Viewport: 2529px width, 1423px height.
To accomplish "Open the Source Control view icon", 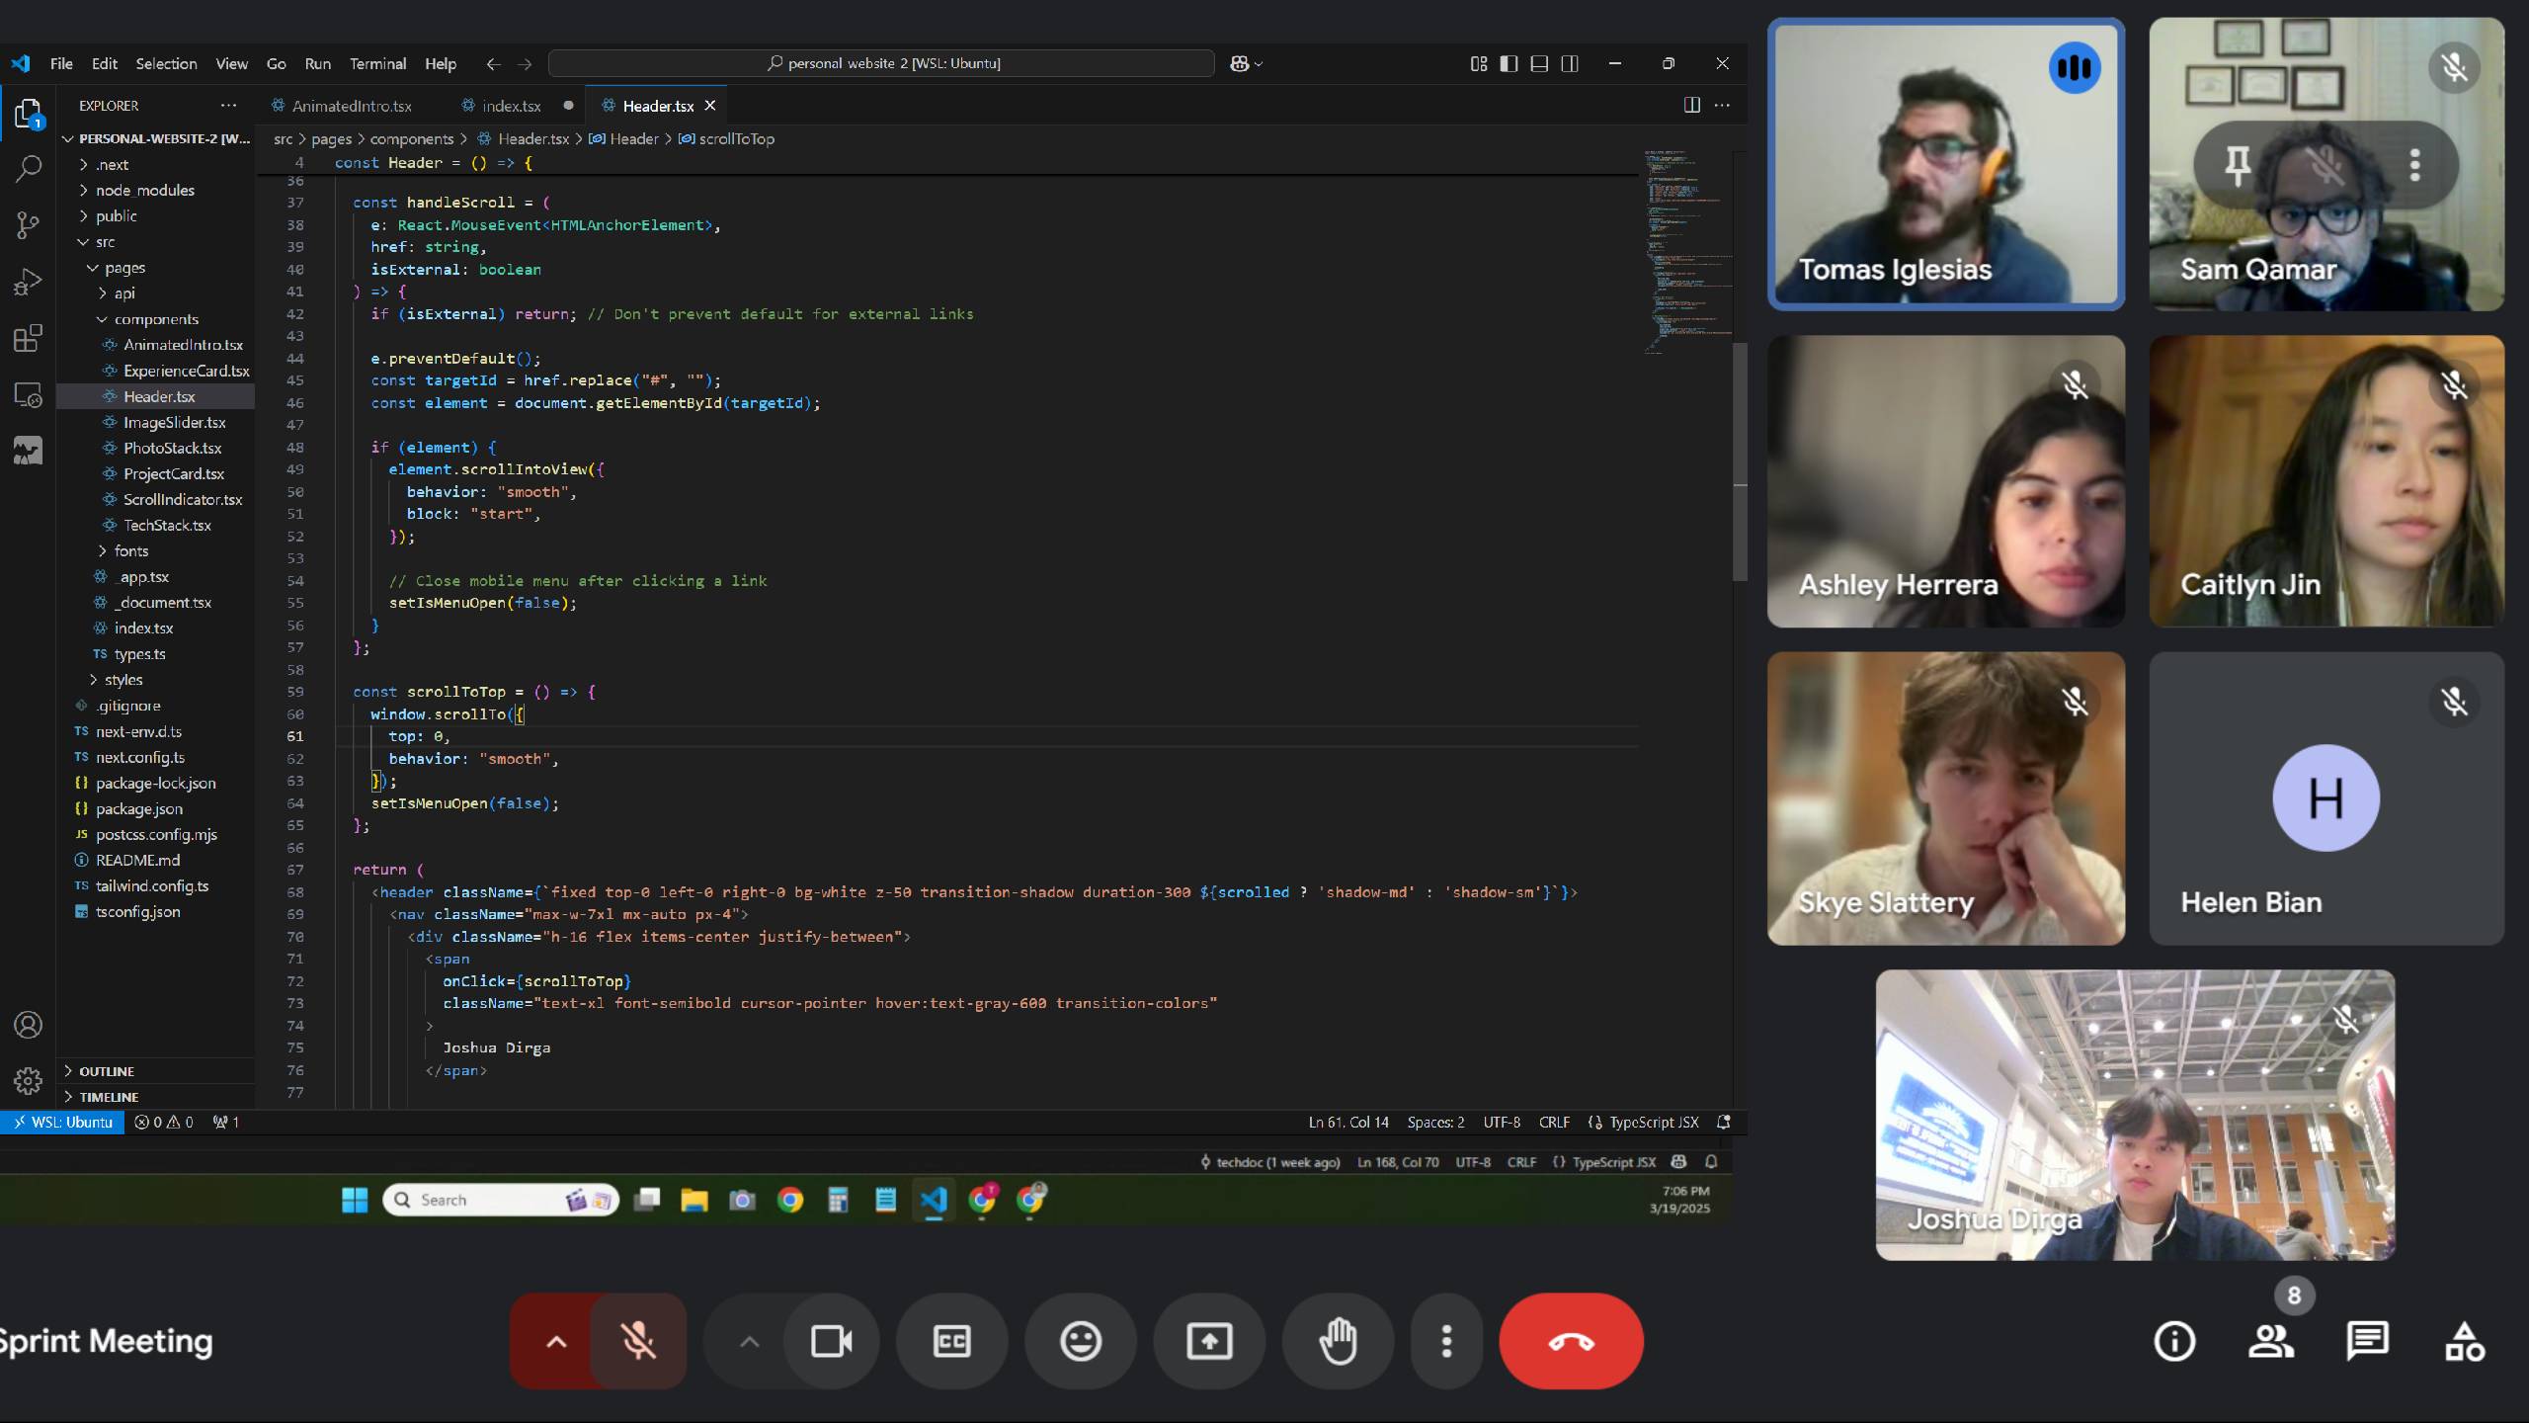I will 28,225.
